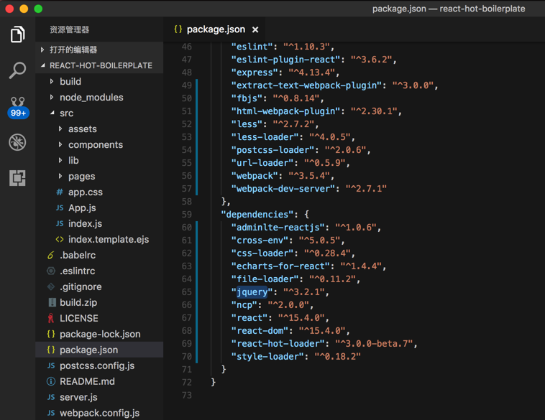
Task: Open server.js from the explorer
Action: 78,397
